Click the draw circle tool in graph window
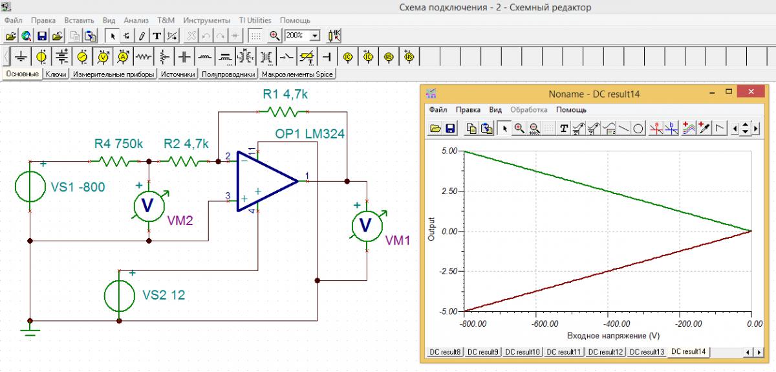The width and height of the screenshot is (776, 372). pyautogui.click(x=638, y=129)
